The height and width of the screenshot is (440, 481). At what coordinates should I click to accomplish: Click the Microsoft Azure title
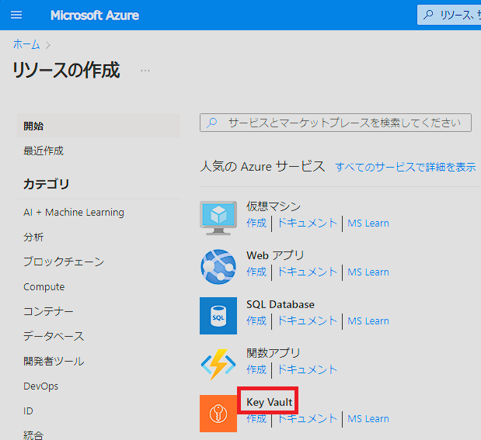(95, 16)
